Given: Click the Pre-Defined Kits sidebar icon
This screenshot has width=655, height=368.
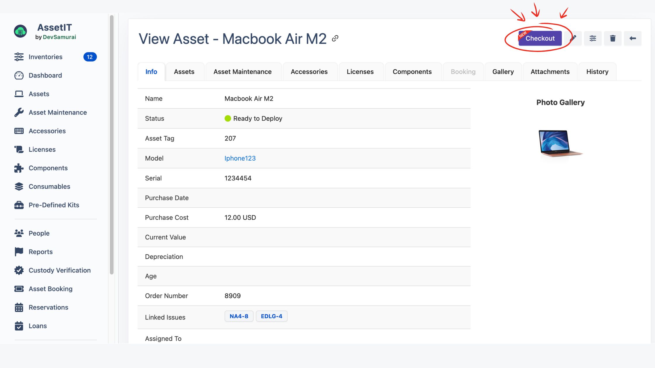Looking at the screenshot, I should (x=18, y=205).
